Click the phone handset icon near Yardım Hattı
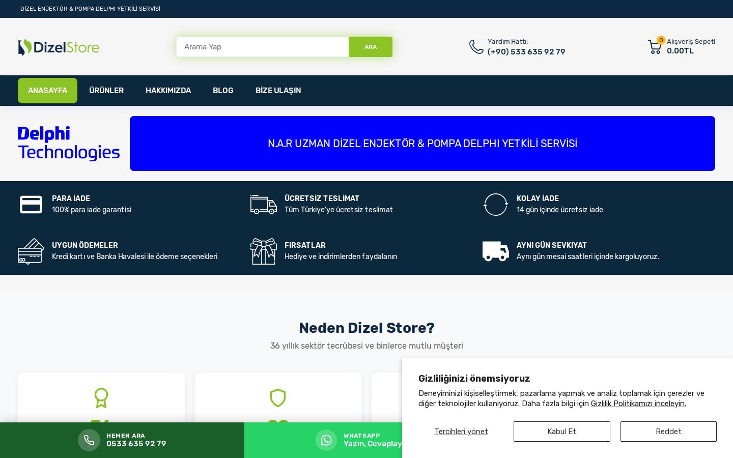 (476, 47)
